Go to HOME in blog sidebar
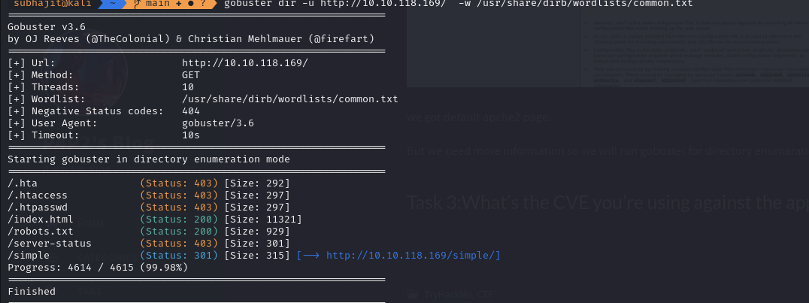This screenshot has width=809, height=303. tap(92, 223)
